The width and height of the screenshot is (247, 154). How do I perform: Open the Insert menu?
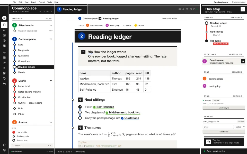33,2
